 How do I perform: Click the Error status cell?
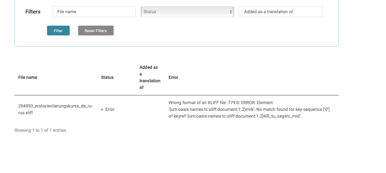point(108,109)
